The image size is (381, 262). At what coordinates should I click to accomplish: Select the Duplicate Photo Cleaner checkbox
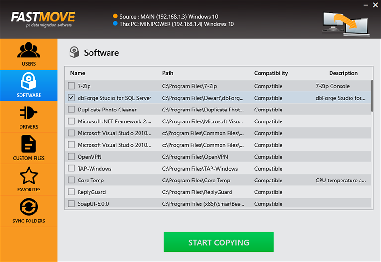(x=71, y=110)
